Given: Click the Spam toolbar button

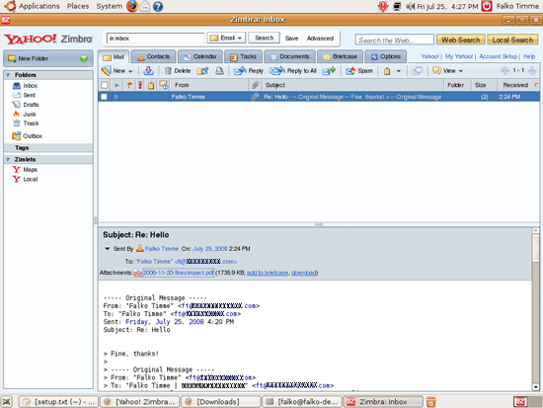Looking at the screenshot, I should [x=359, y=71].
